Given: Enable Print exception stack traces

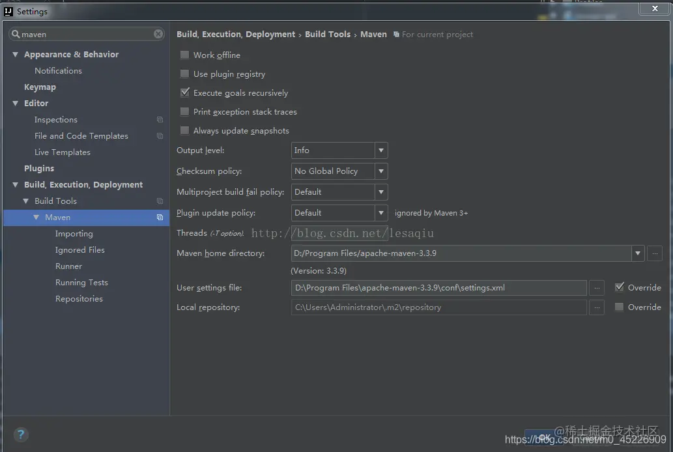Looking at the screenshot, I should pyautogui.click(x=184, y=111).
